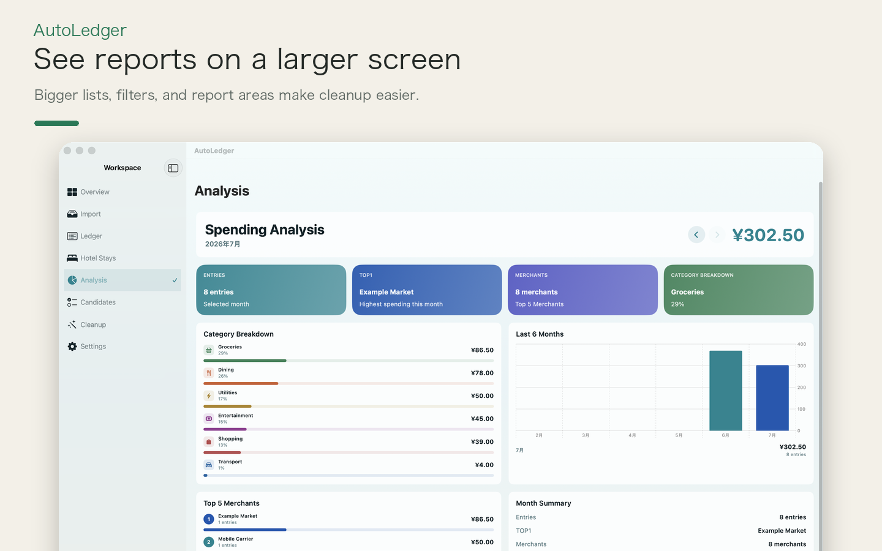Click the Utilities yellow progress bar
882x551 pixels.
click(227, 407)
